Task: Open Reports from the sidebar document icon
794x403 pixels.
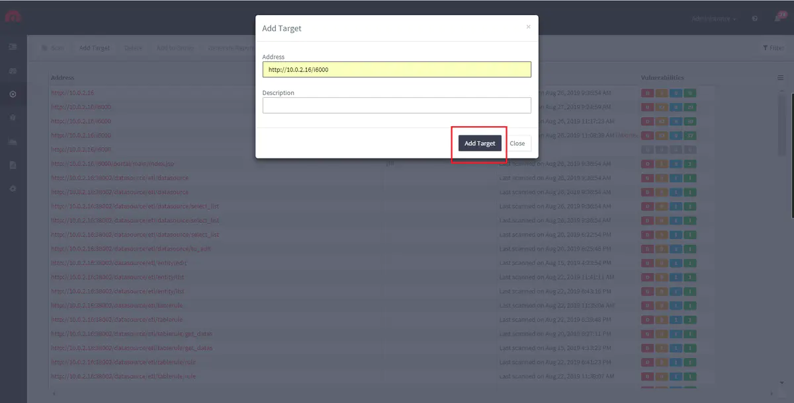Action: pyautogui.click(x=13, y=165)
